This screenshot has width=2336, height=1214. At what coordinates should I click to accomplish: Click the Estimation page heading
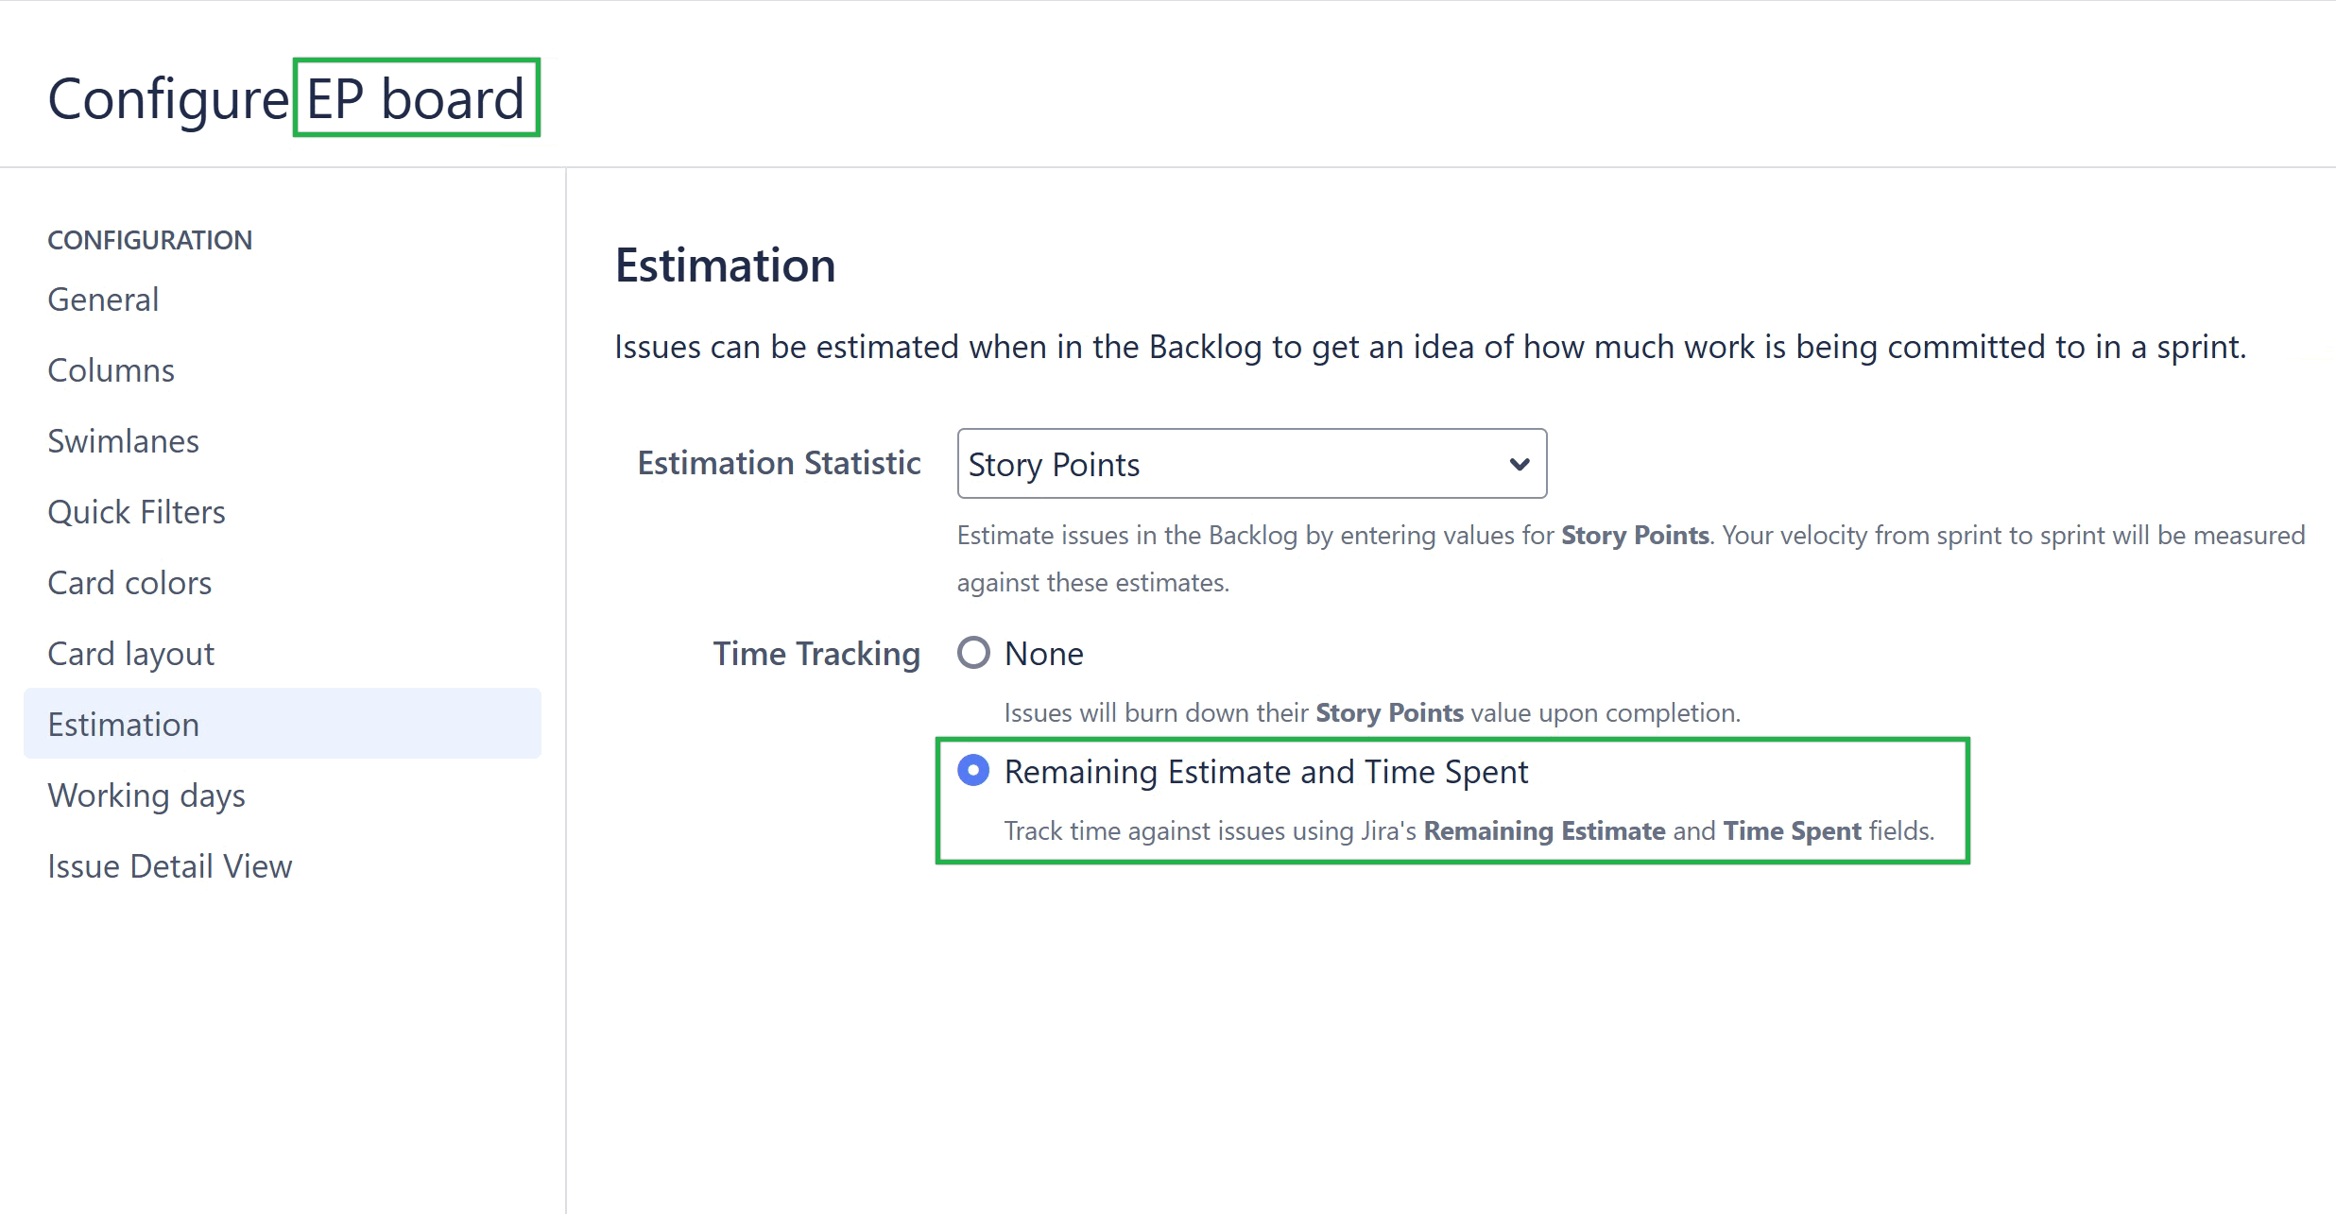coord(725,265)
